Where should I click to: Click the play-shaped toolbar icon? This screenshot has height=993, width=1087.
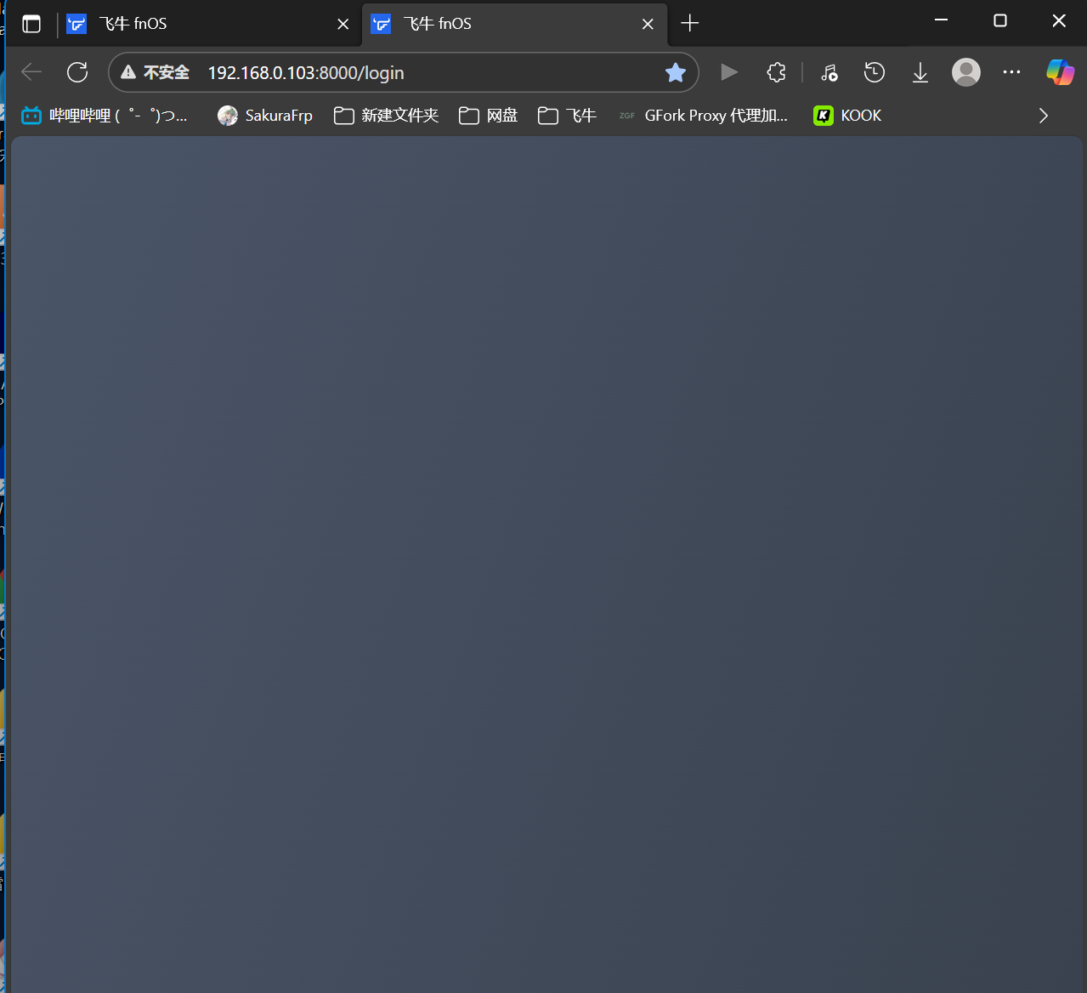coord(729,72)
